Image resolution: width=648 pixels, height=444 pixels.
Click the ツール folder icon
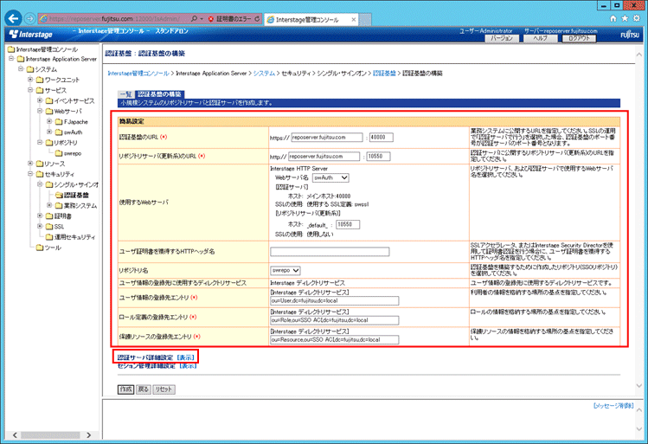[x=40, y=248]
